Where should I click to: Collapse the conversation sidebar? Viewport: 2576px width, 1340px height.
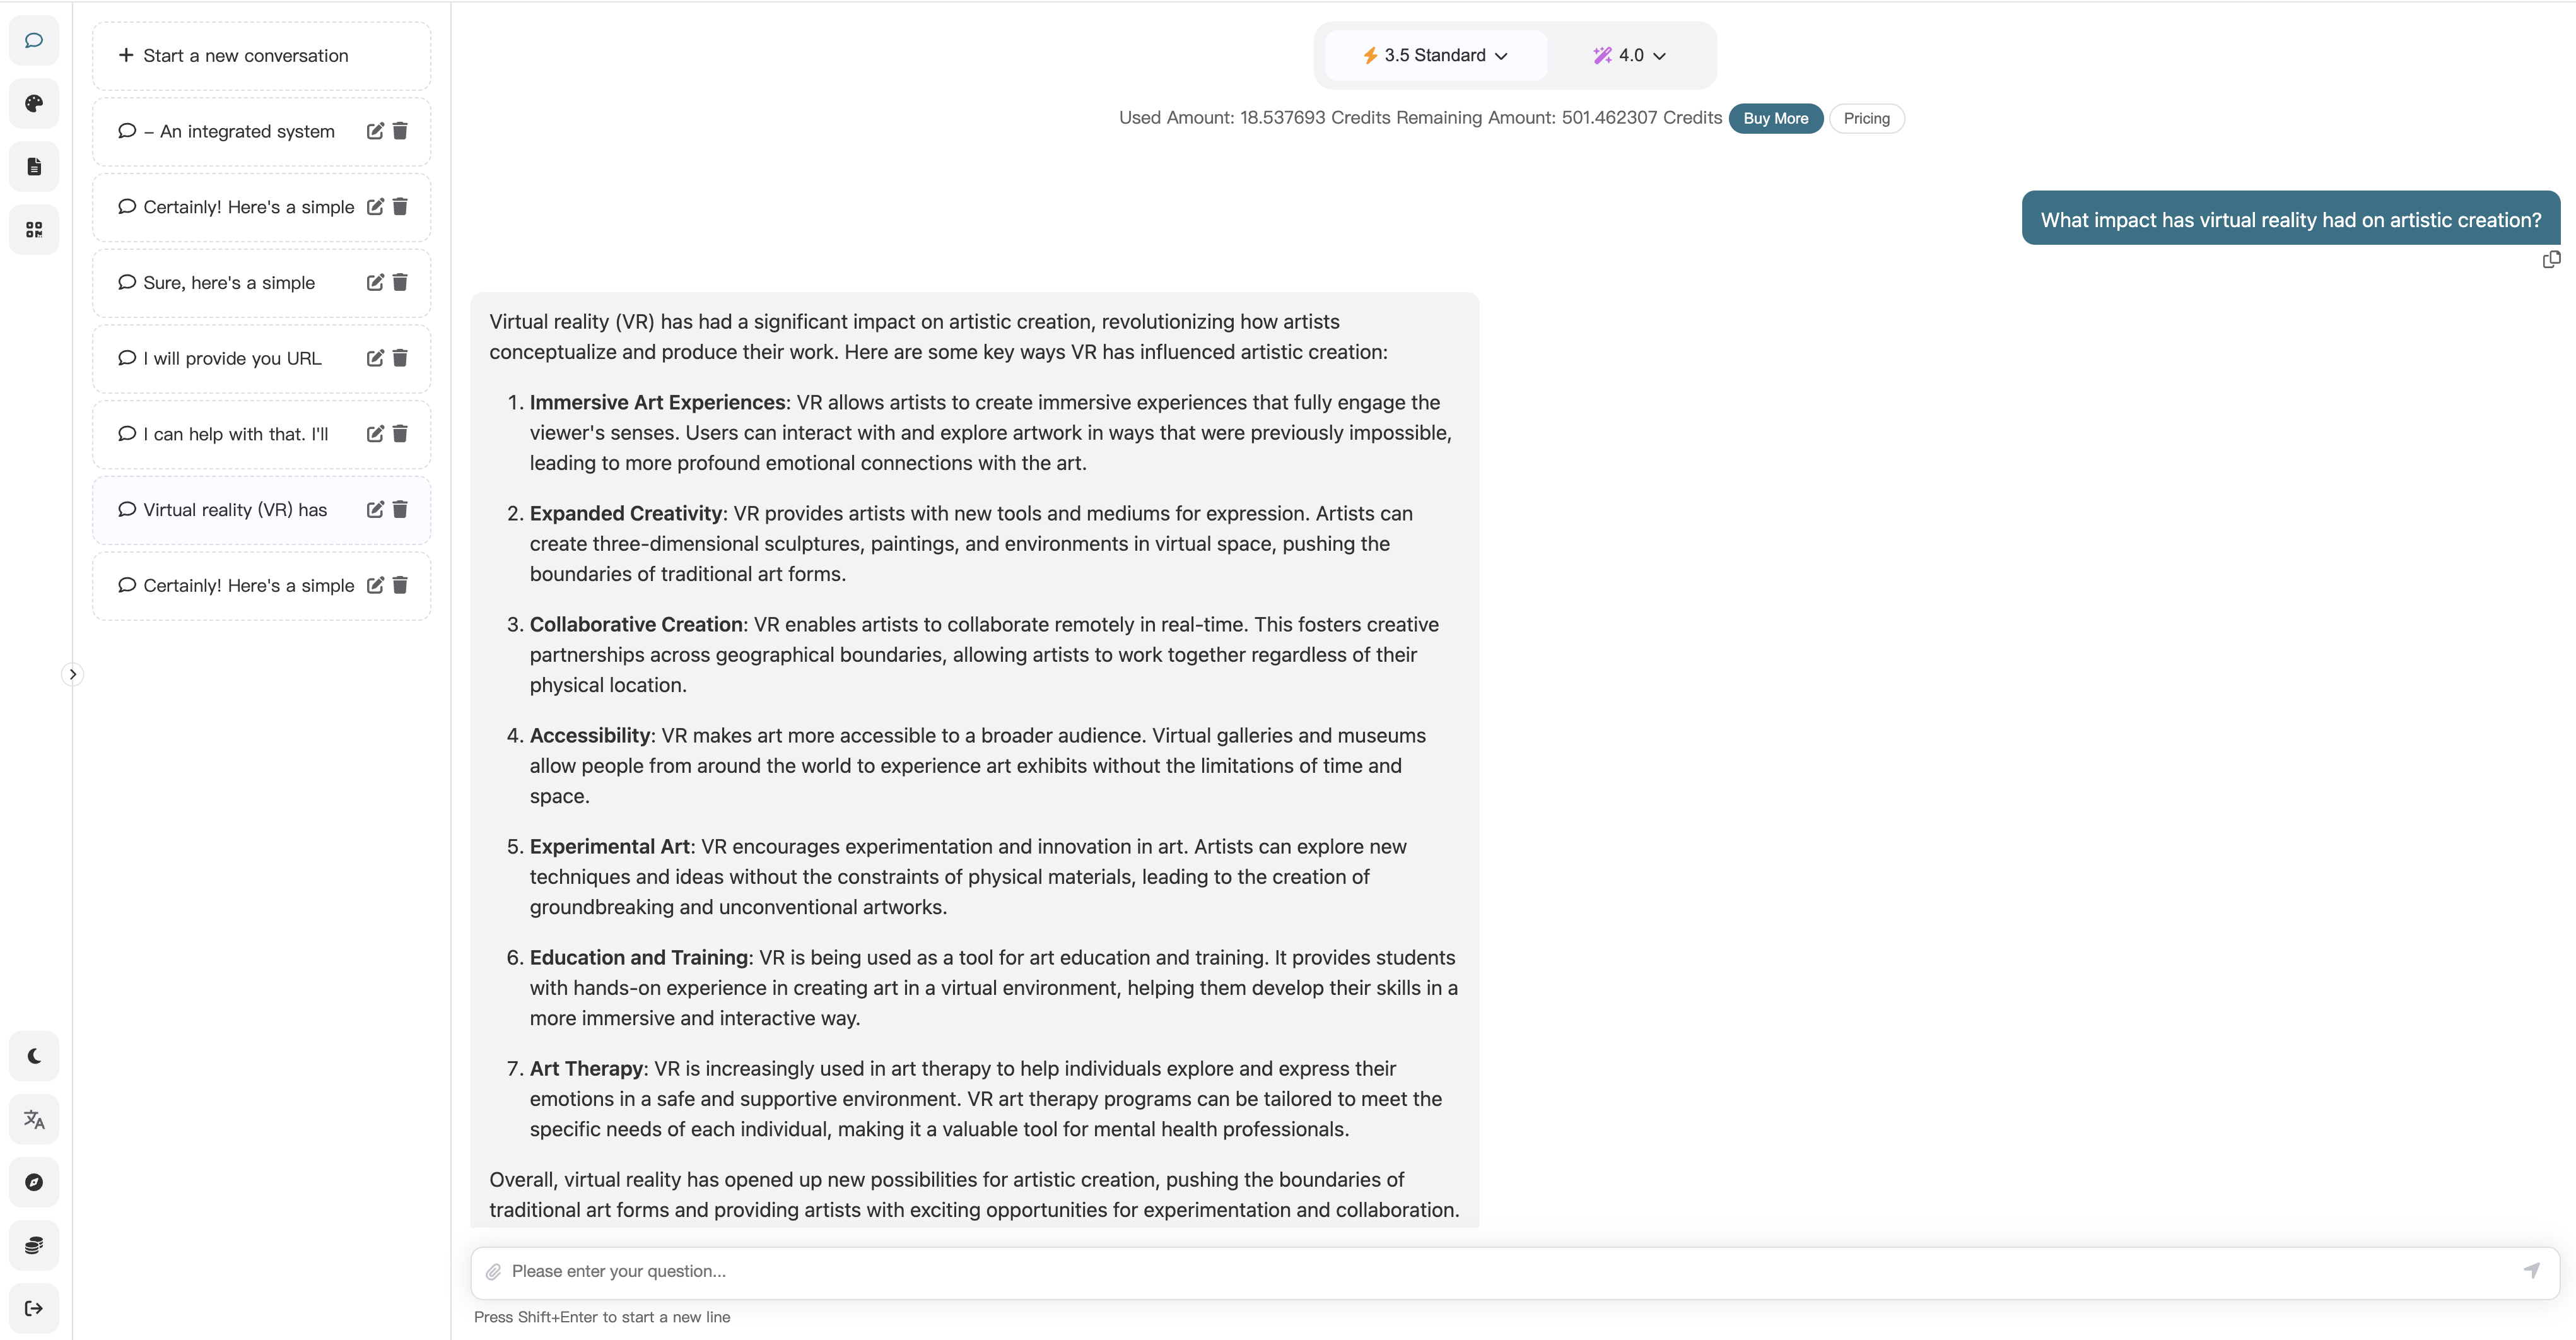72,673
